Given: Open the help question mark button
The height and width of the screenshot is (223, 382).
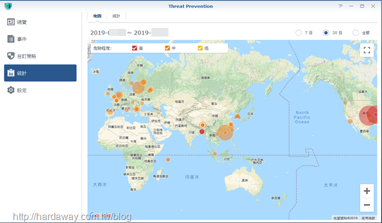Looking at the screenshot, I should (340, 6).
